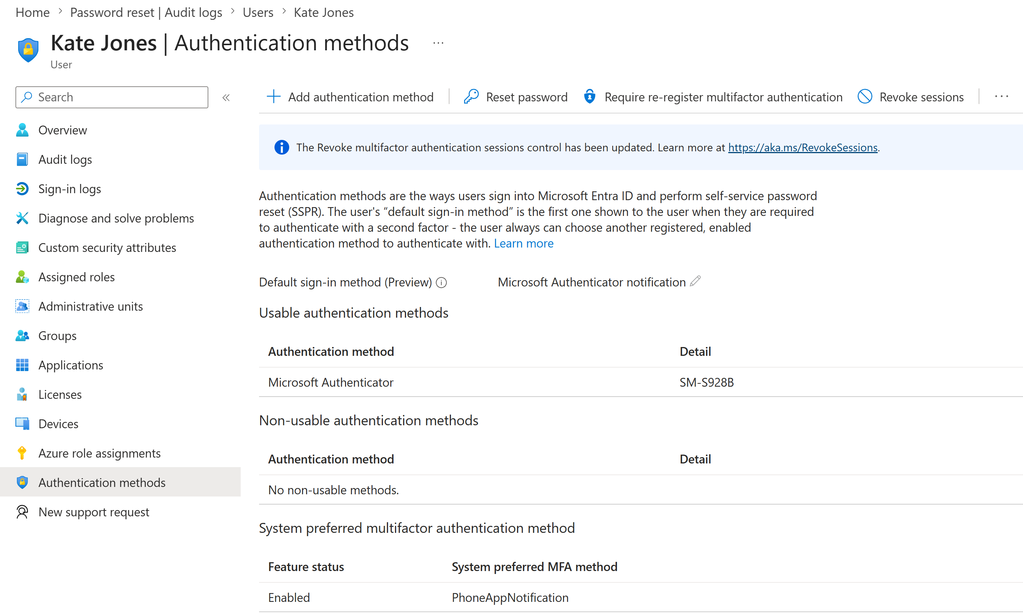This screenshot has width=1023, height=614.
Task: Open New support request
Action: (120, 512)
